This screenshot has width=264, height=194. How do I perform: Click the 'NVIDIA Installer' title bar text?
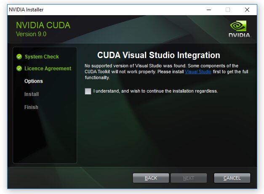click(x=26, y=10)
